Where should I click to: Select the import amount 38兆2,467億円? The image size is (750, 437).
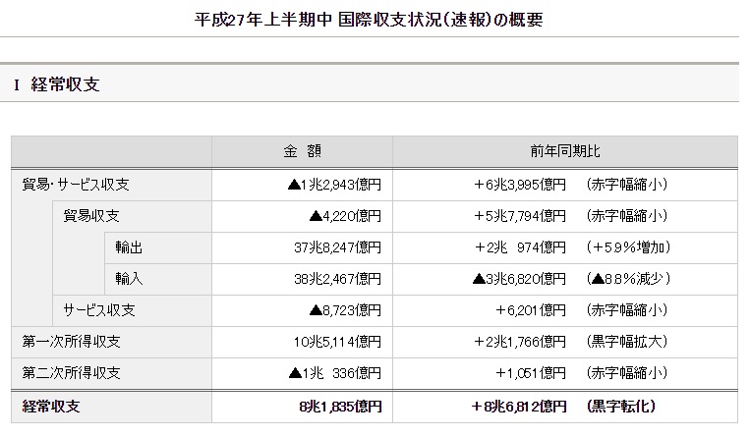(338, 279)
